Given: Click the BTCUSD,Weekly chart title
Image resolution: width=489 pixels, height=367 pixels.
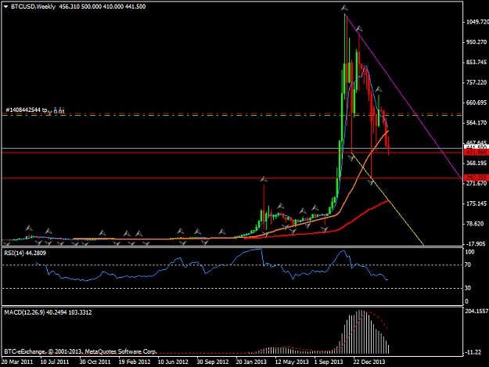Looking at the screenshot, I should [x=33, y=6].
